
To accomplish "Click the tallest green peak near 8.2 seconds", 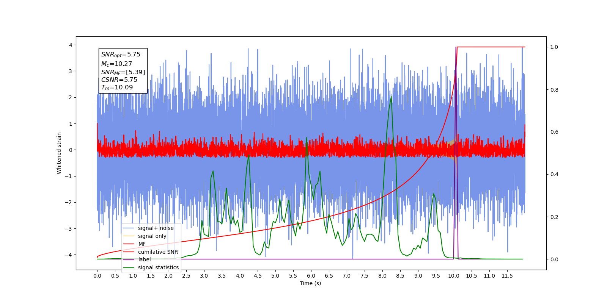I will coord(391,97).
